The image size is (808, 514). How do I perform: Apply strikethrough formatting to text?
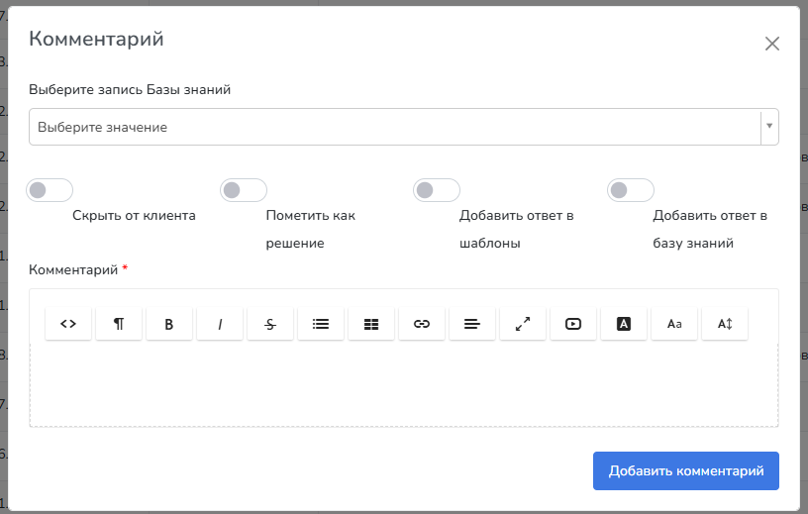click(270, 324)
